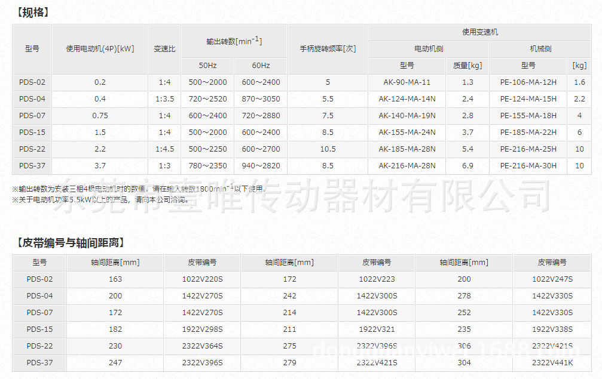Screen dimensions: 602x379
Task: Click the 50Hz sub-header
Action: click(x=208, y=66)
